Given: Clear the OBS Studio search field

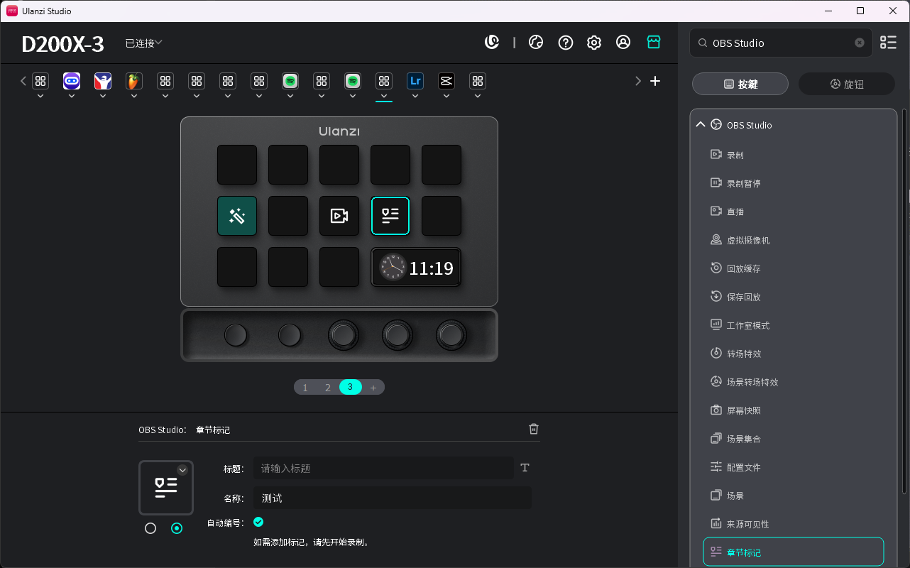Looking at the screenshot, I should point(859,43).
